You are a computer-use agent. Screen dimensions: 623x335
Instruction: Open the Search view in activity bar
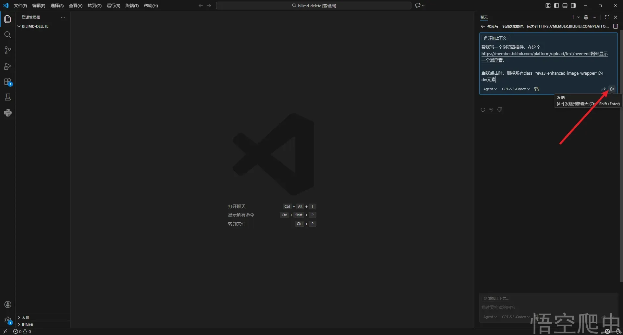point(7,35)
